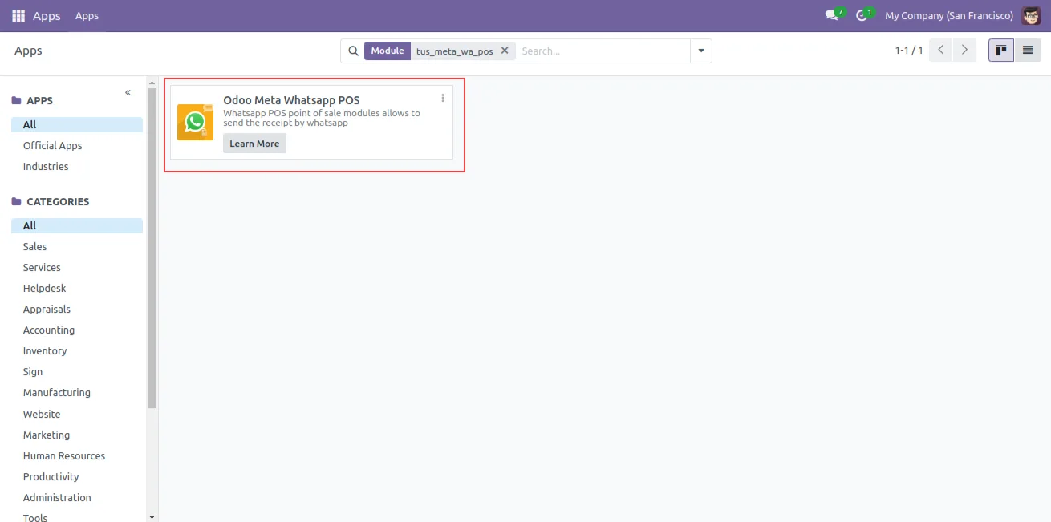The width and height of the screenshot is (1051, 522).
Task: Open the messages chat icon with 7 badge
Action: tap(833, 15)
